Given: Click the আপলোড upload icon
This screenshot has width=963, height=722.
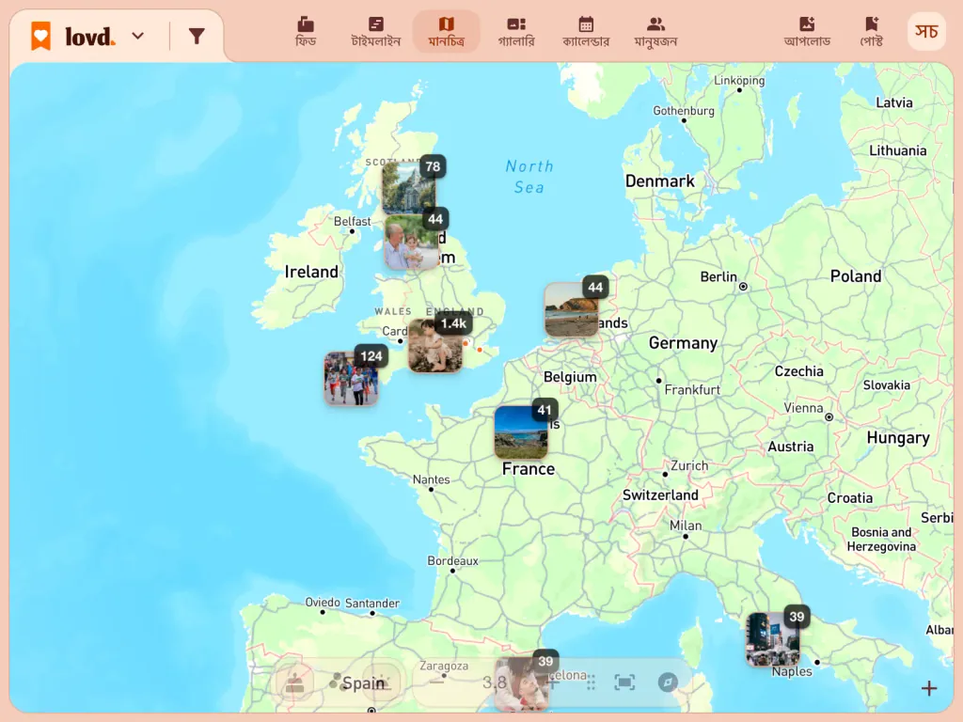Looking at the screenshot, I should [807, 32].
